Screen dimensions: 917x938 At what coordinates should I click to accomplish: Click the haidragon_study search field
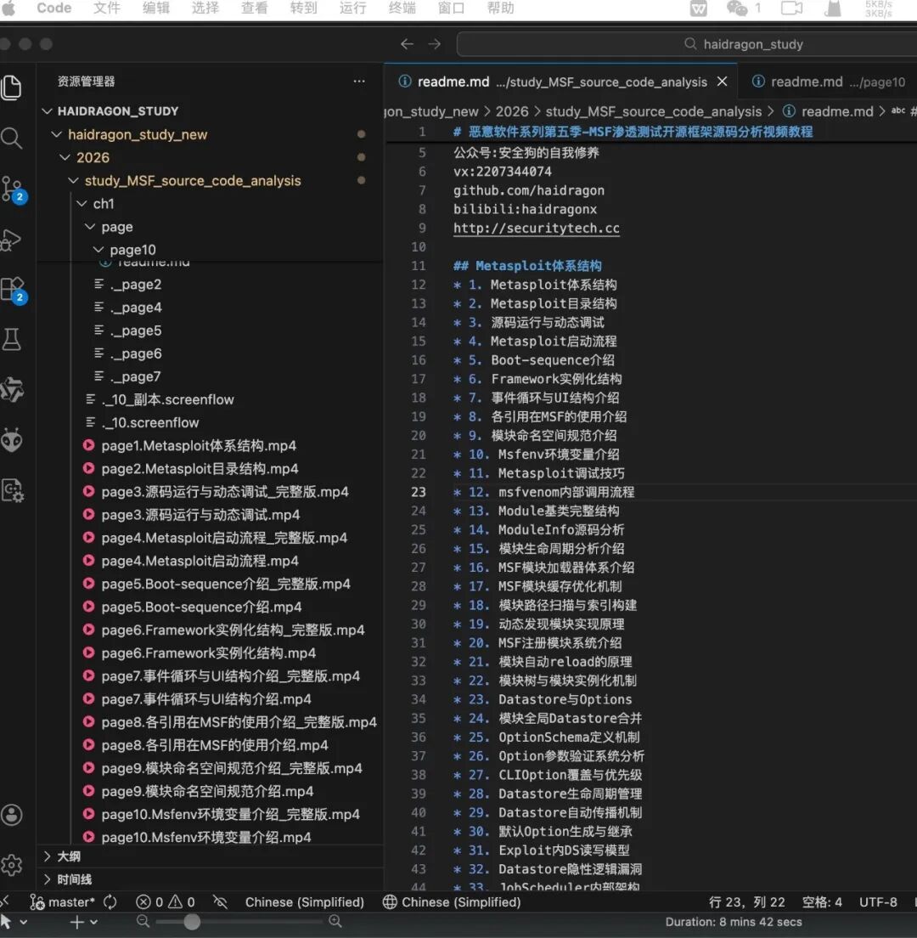[x=686, y=43]
